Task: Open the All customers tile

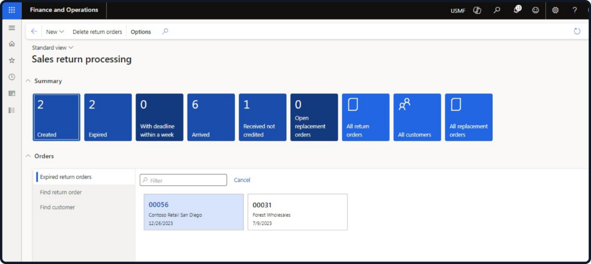Action: 417,117
